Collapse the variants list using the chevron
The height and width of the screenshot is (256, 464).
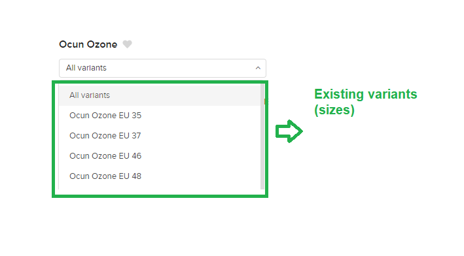(x=258, y=68)
